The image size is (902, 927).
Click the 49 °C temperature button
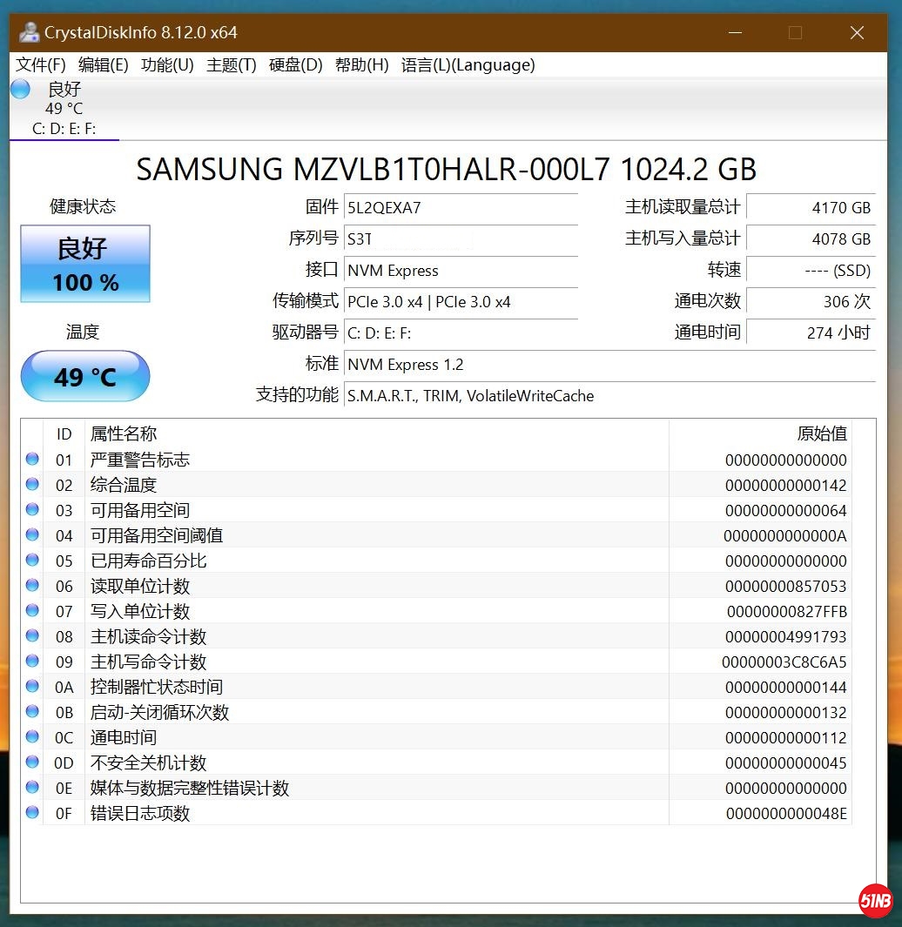point(85,376)
